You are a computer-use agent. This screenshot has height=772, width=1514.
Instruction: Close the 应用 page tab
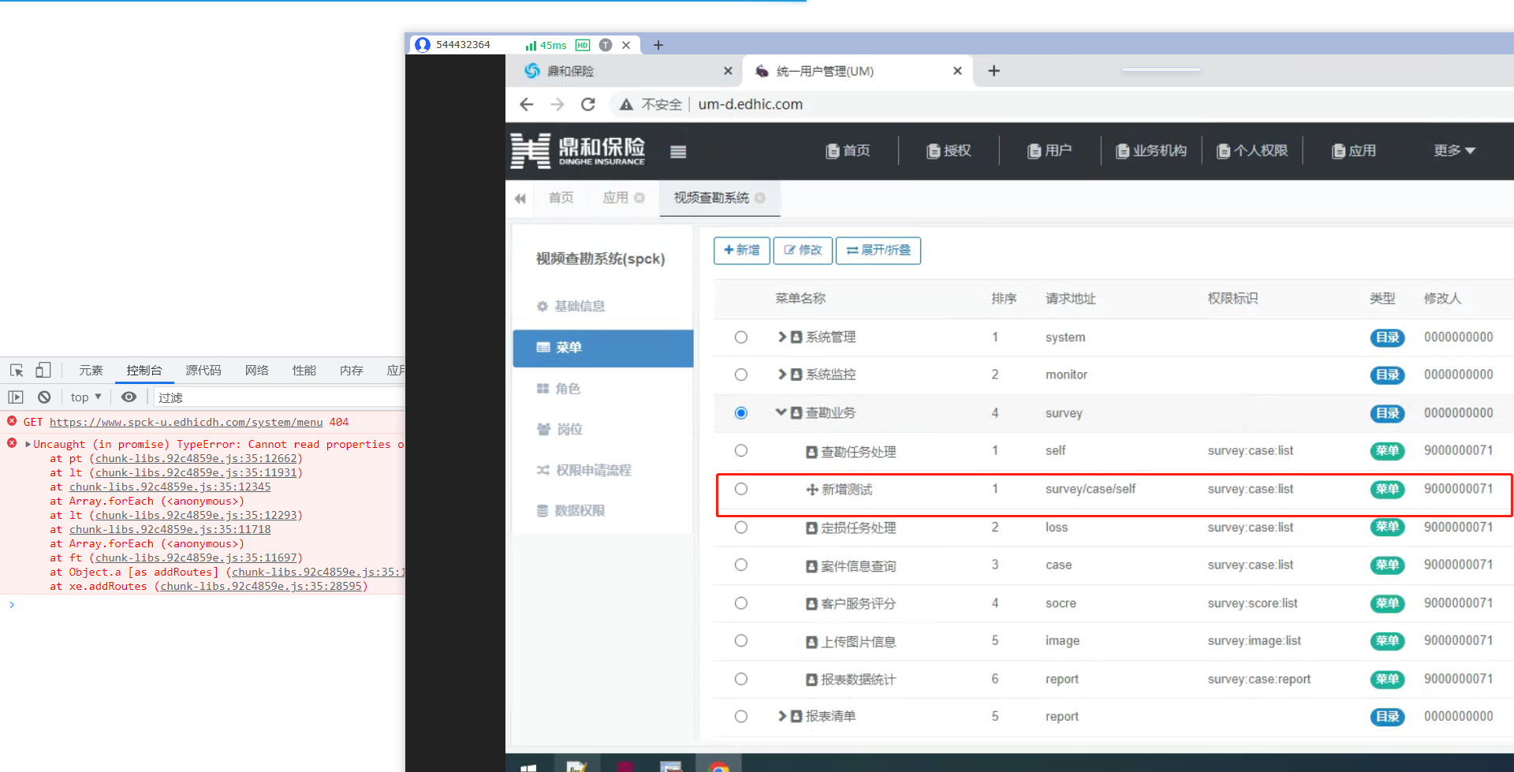coord(640,198)
